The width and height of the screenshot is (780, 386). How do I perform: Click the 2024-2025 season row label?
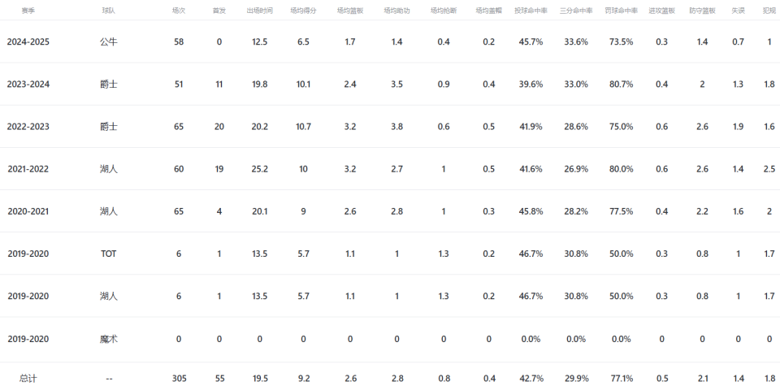28,41
